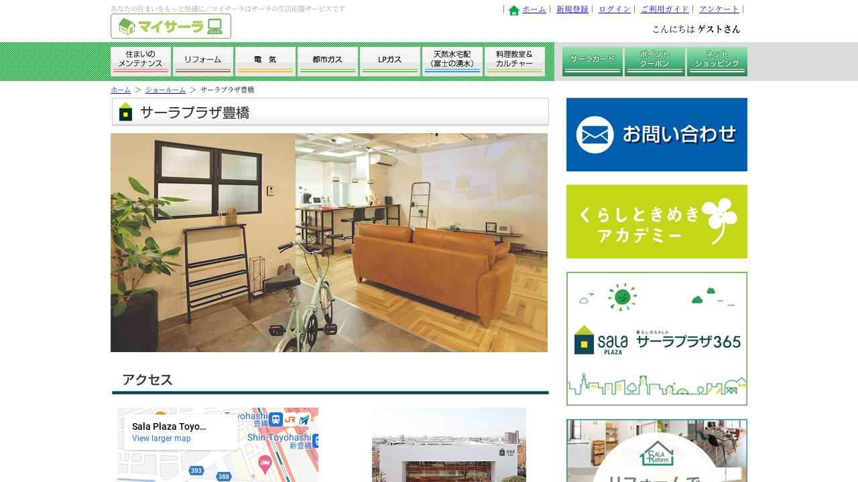Go to ネットショッピング

click(717, 62)
